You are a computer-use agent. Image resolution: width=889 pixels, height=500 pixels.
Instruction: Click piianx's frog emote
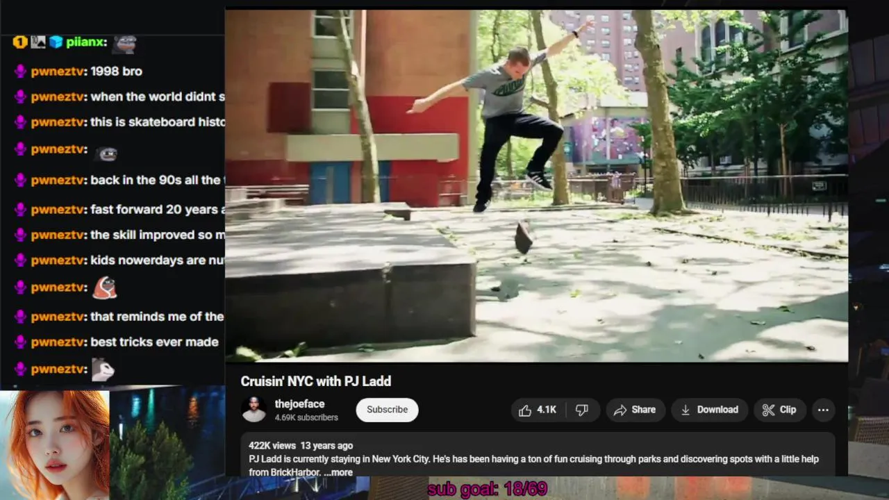124,44
